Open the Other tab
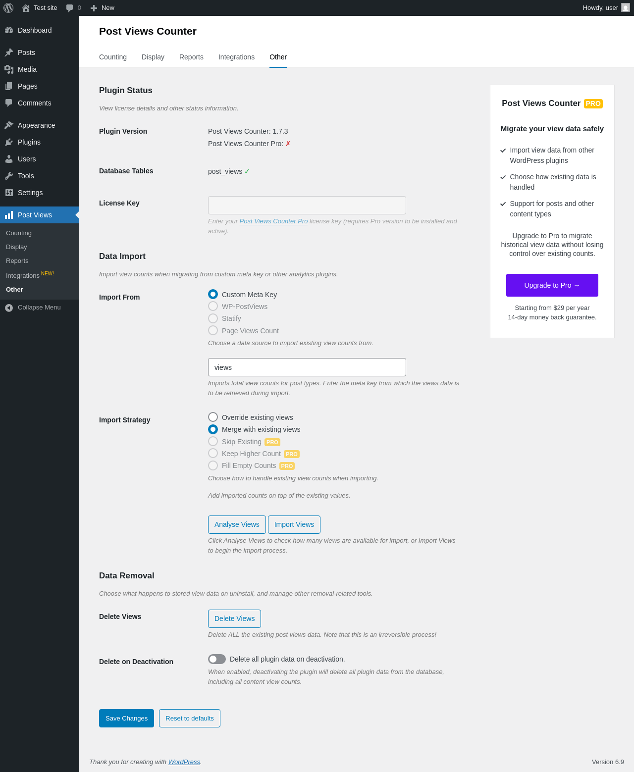Viewport: 634px width, 772px height. coord(278,57)
